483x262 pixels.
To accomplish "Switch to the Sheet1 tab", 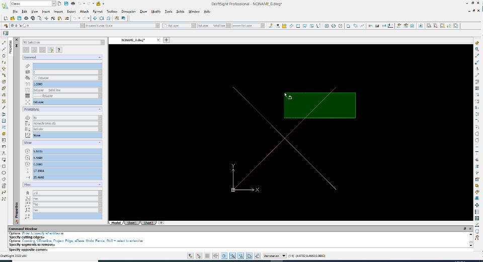I will (x=132, y=222).
